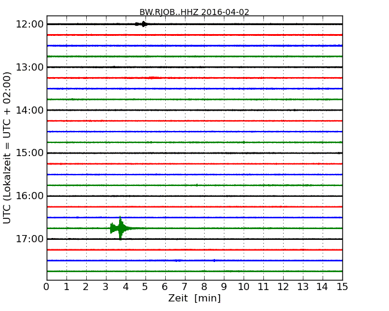
Task: Click the x-axis tick label 6
Action: coord(165,287)
